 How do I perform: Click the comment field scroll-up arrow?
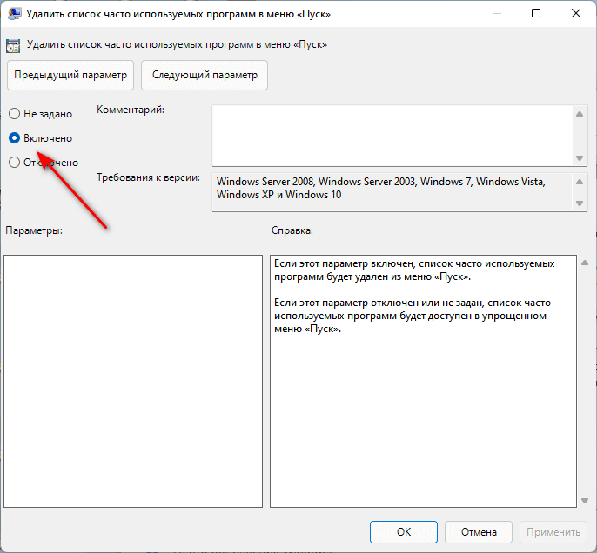point(580,114)
